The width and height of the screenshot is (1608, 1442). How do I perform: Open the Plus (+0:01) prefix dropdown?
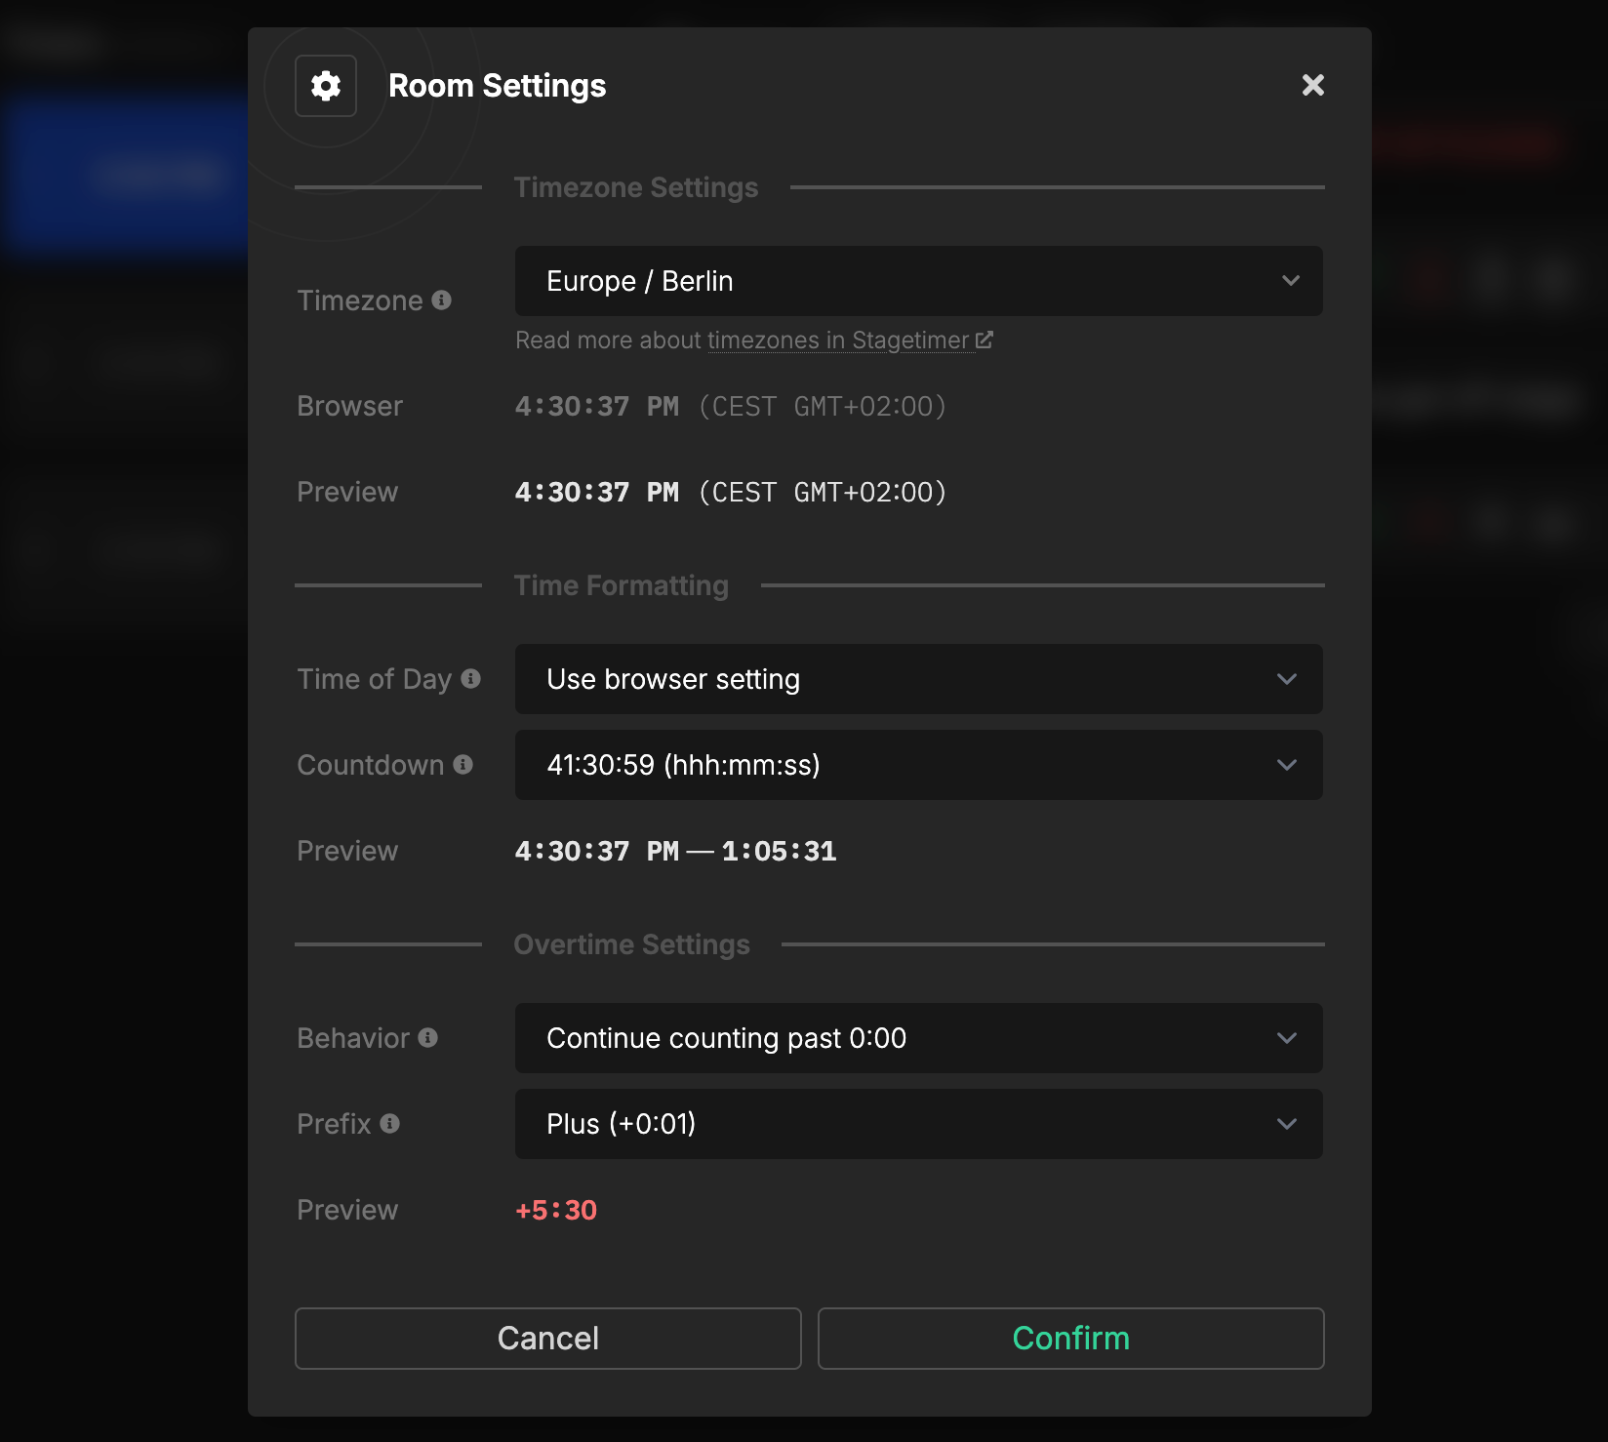[x=918, y=1124]
